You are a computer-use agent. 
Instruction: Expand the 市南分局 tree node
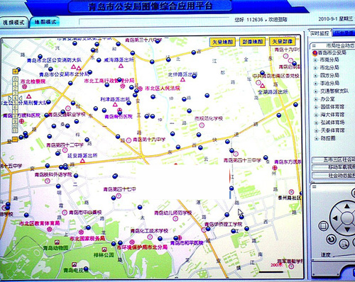pyautogui.click(x=315, y=60)
